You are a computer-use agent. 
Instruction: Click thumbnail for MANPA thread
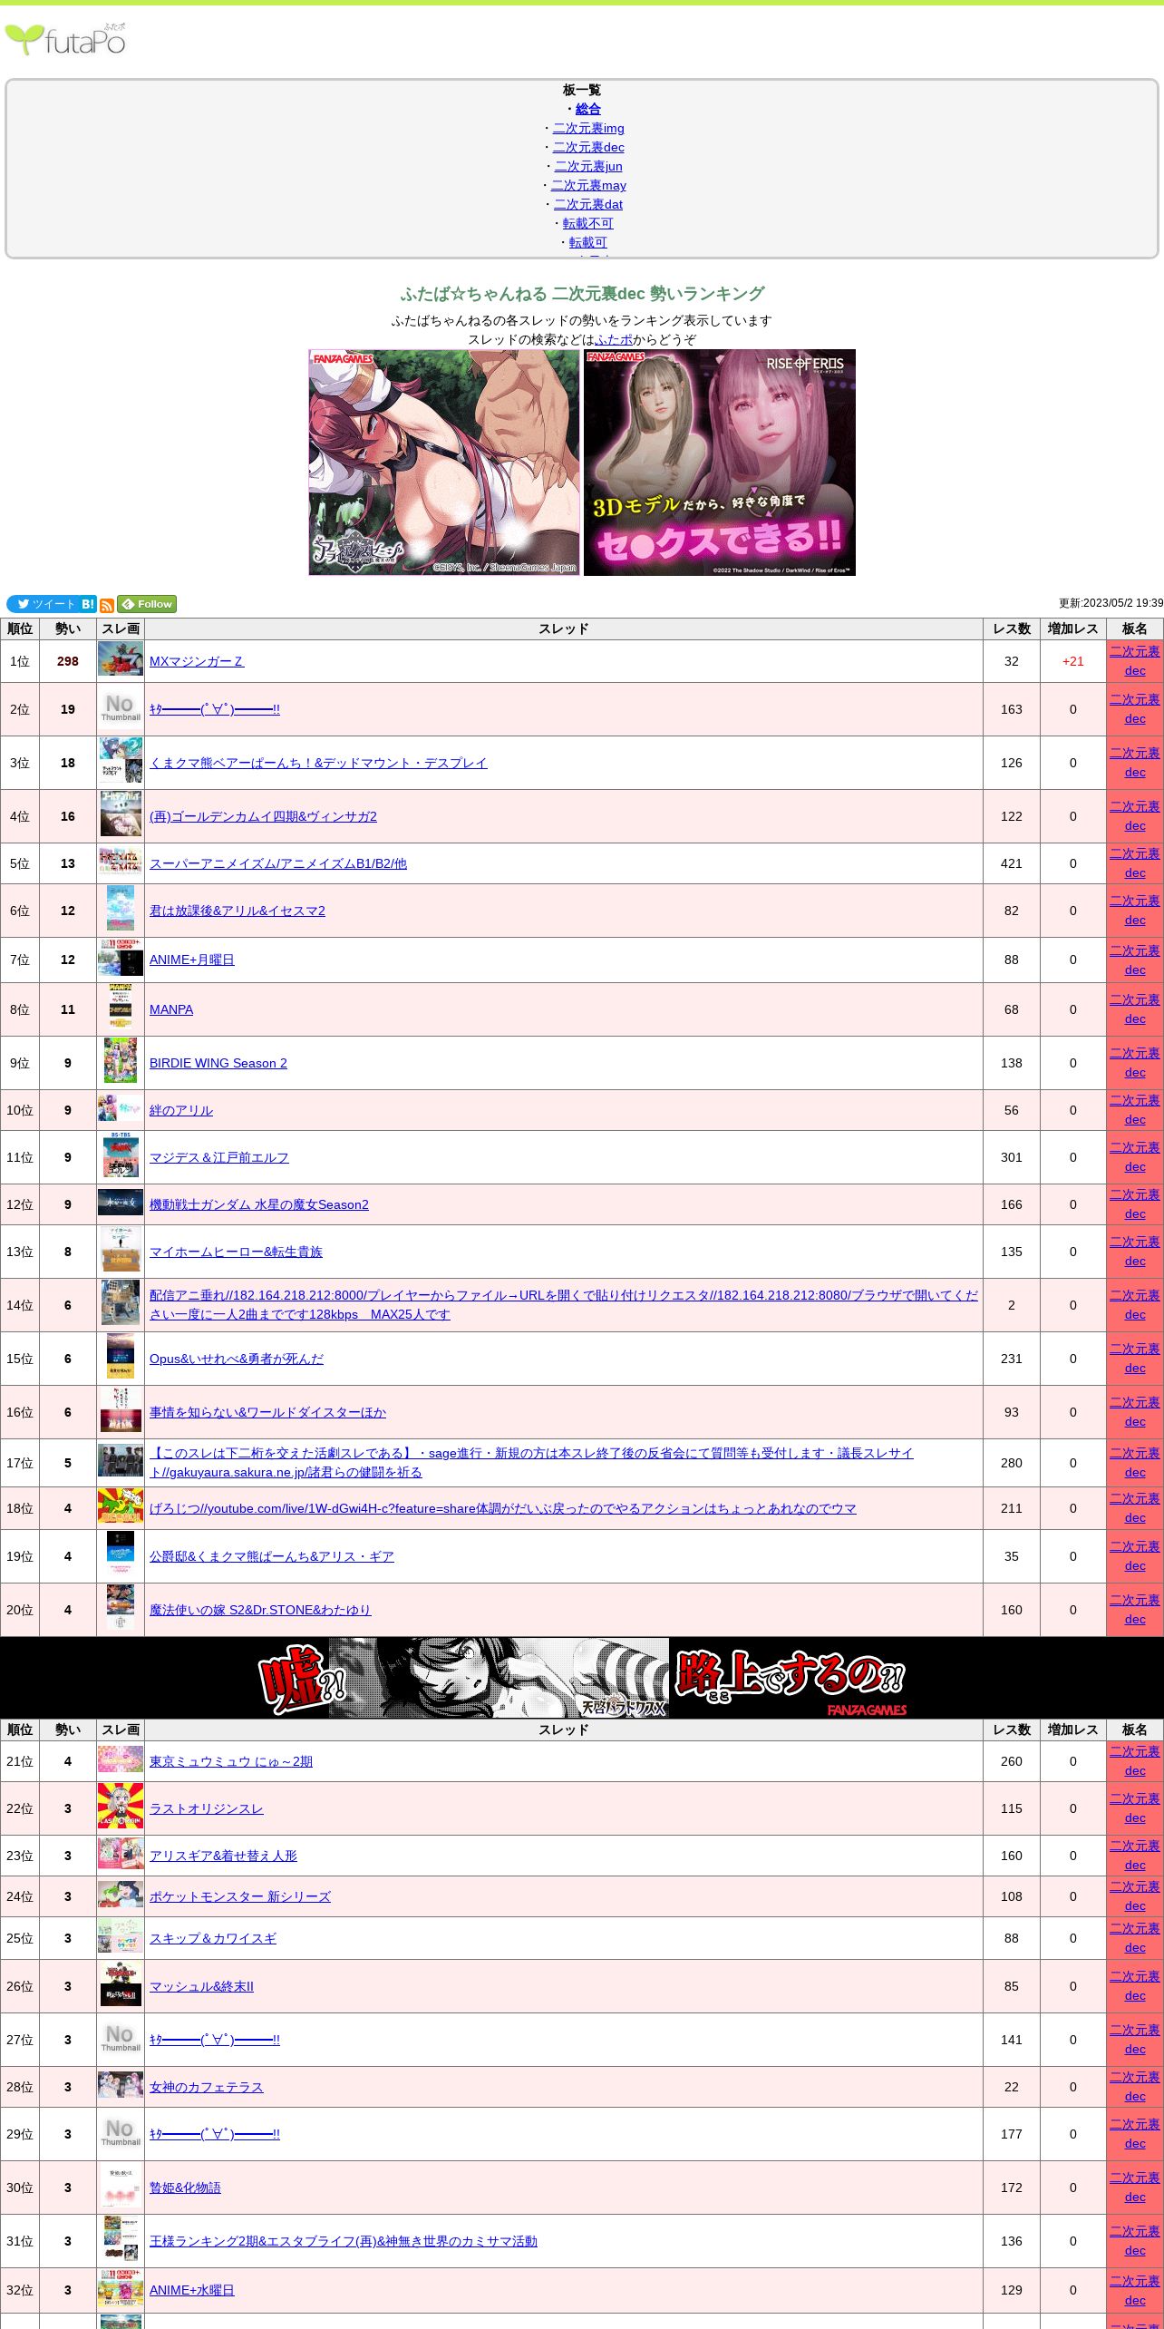(121, 1006)
